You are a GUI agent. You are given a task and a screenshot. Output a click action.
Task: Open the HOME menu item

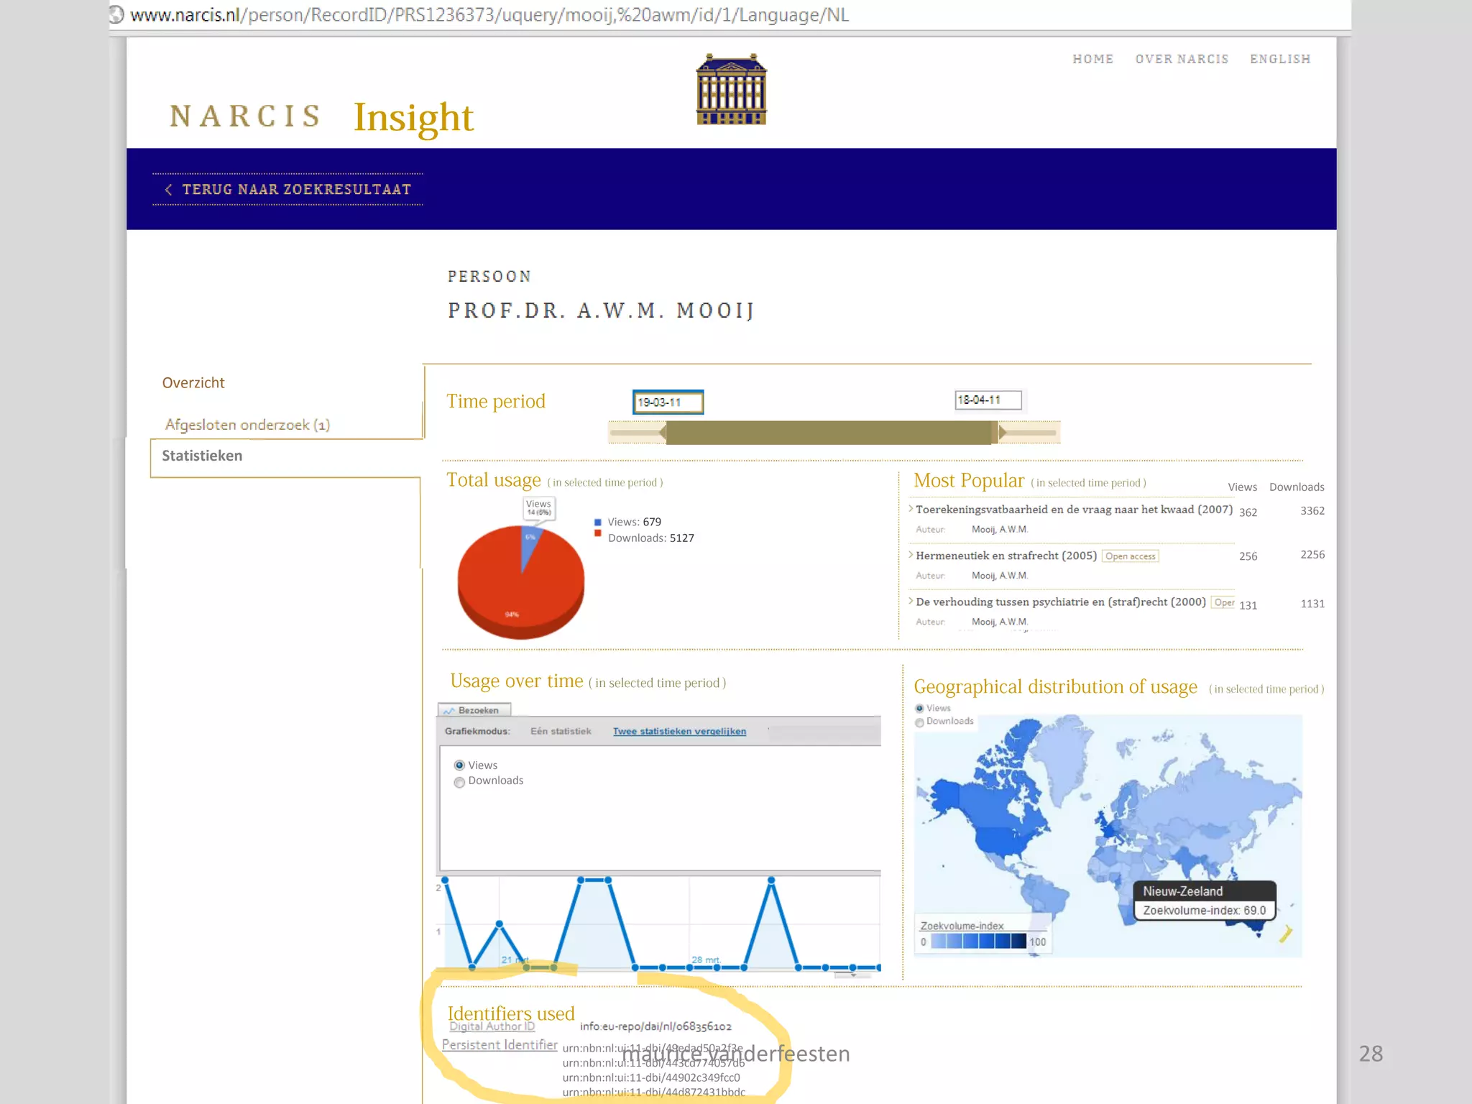1092,59
